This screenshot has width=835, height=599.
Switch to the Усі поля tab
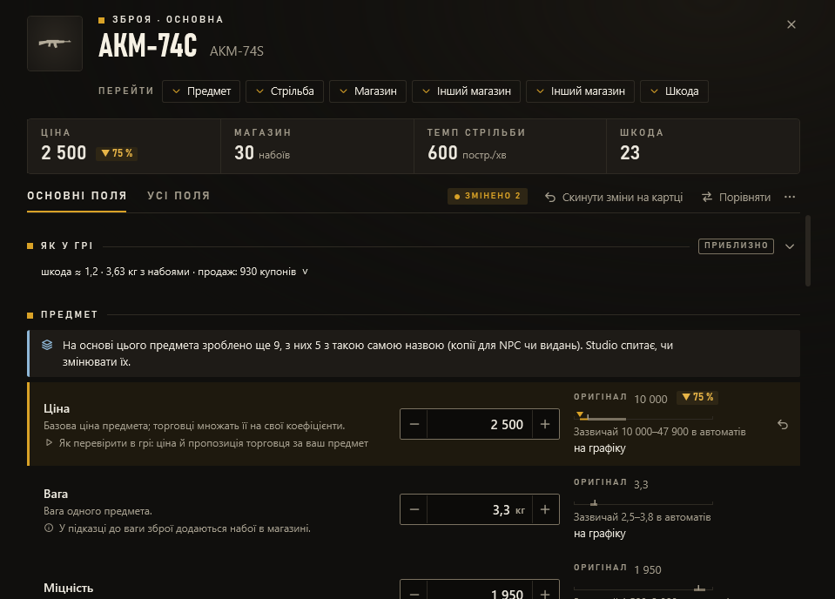pos(179,196)
